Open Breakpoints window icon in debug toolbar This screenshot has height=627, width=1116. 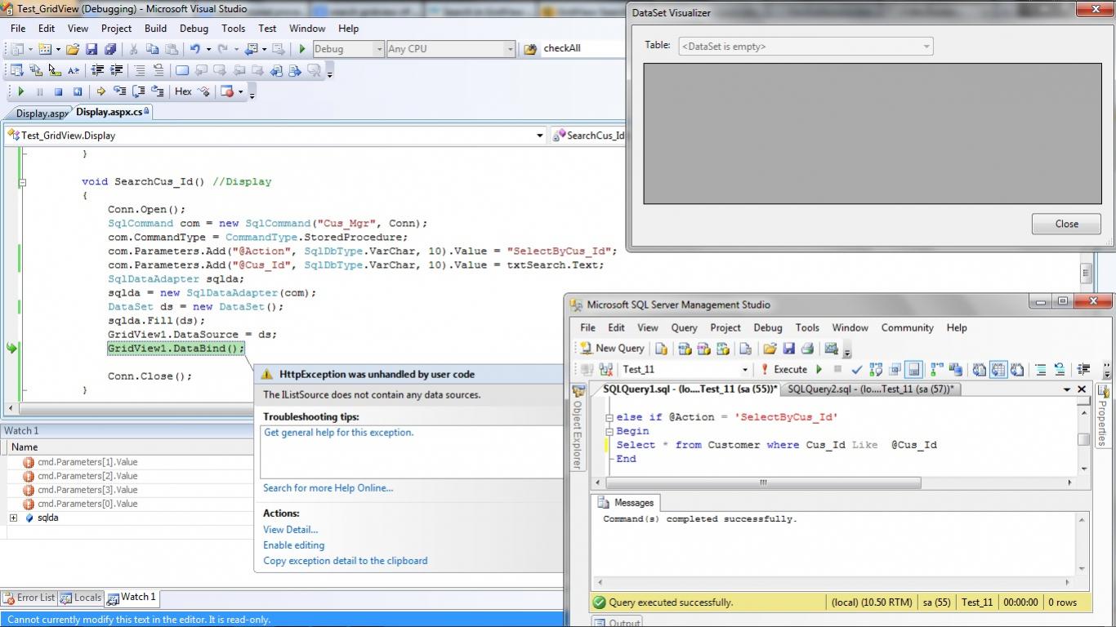(x=227, y=91)
